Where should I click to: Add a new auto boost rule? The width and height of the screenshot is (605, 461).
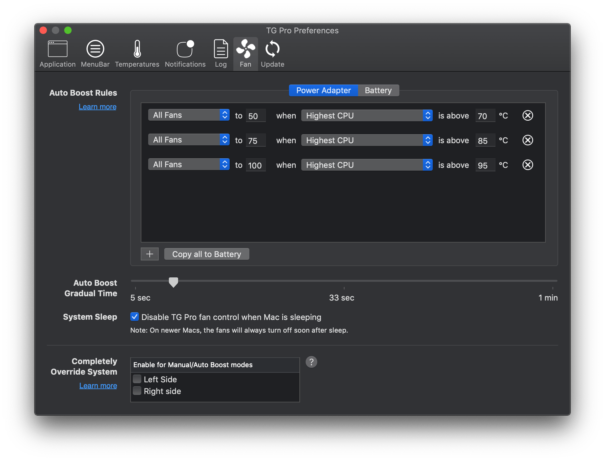[150, 254]
